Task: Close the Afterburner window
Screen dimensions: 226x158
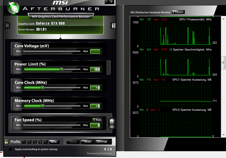Action: tap(112, 2)
